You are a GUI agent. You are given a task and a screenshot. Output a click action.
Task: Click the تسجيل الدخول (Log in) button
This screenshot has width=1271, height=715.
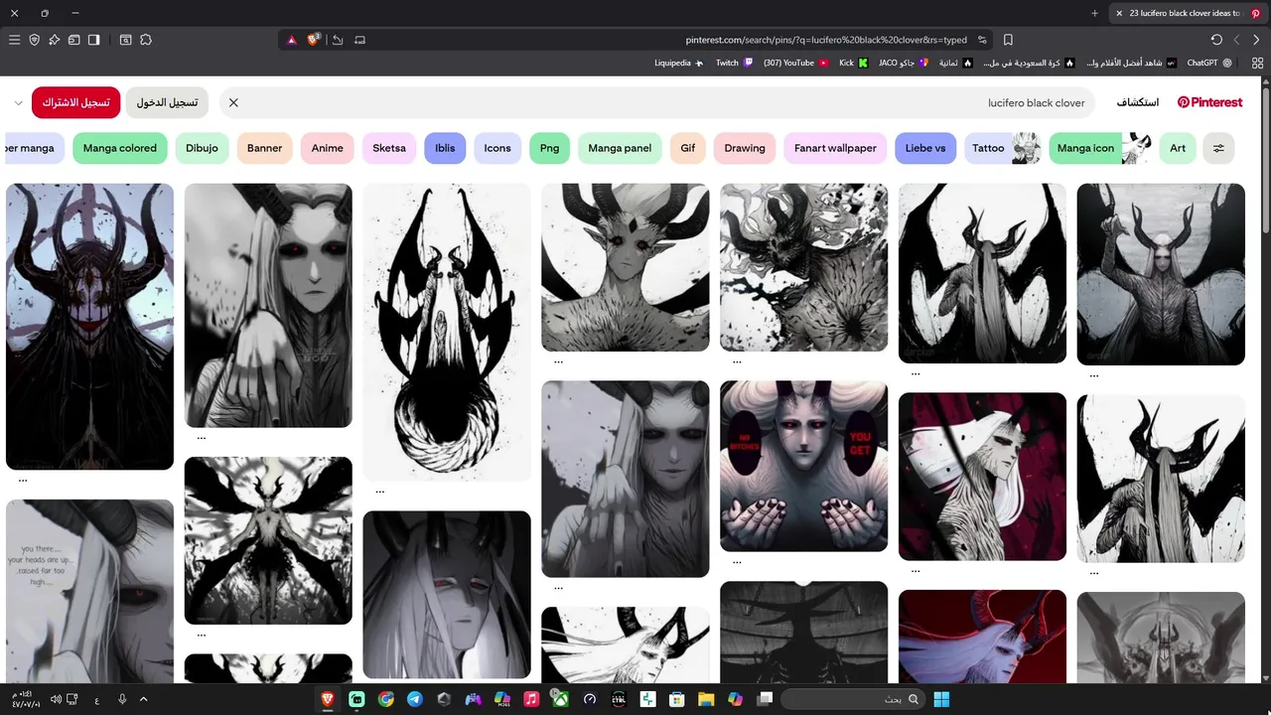point(167,102)
